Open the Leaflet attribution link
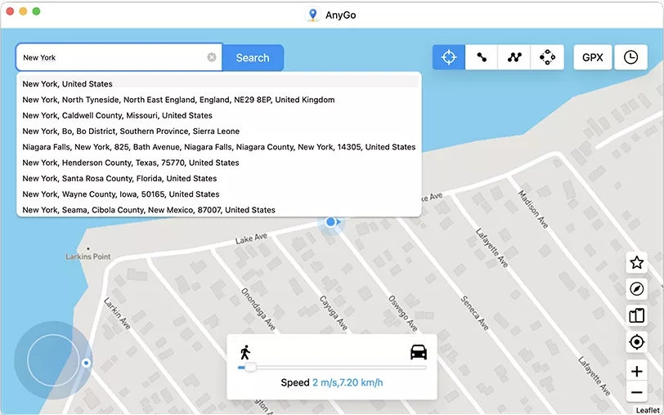 (648, 410)
